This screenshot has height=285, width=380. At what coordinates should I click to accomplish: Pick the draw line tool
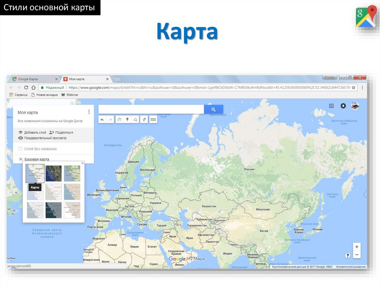pyautogui.click(x=135, y=119)
